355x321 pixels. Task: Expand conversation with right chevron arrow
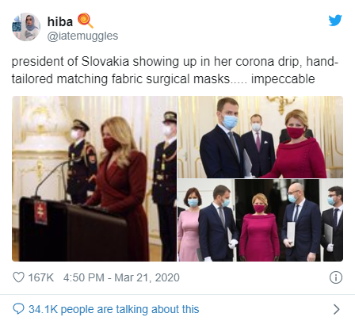(x=336, y=309)
